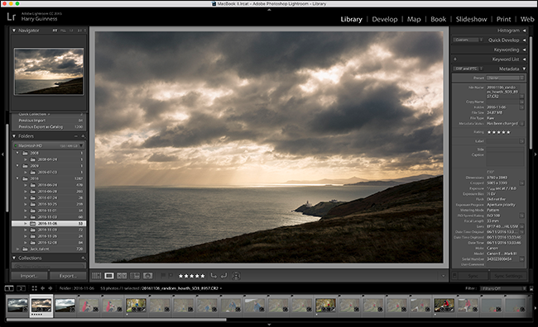Open toolbar content dropdown arrow
538x327 pixels.
[x=443, y=276]
